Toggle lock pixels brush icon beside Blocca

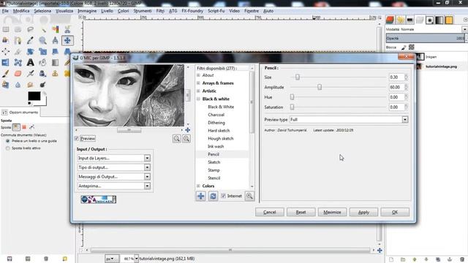[x=404, y=47]
